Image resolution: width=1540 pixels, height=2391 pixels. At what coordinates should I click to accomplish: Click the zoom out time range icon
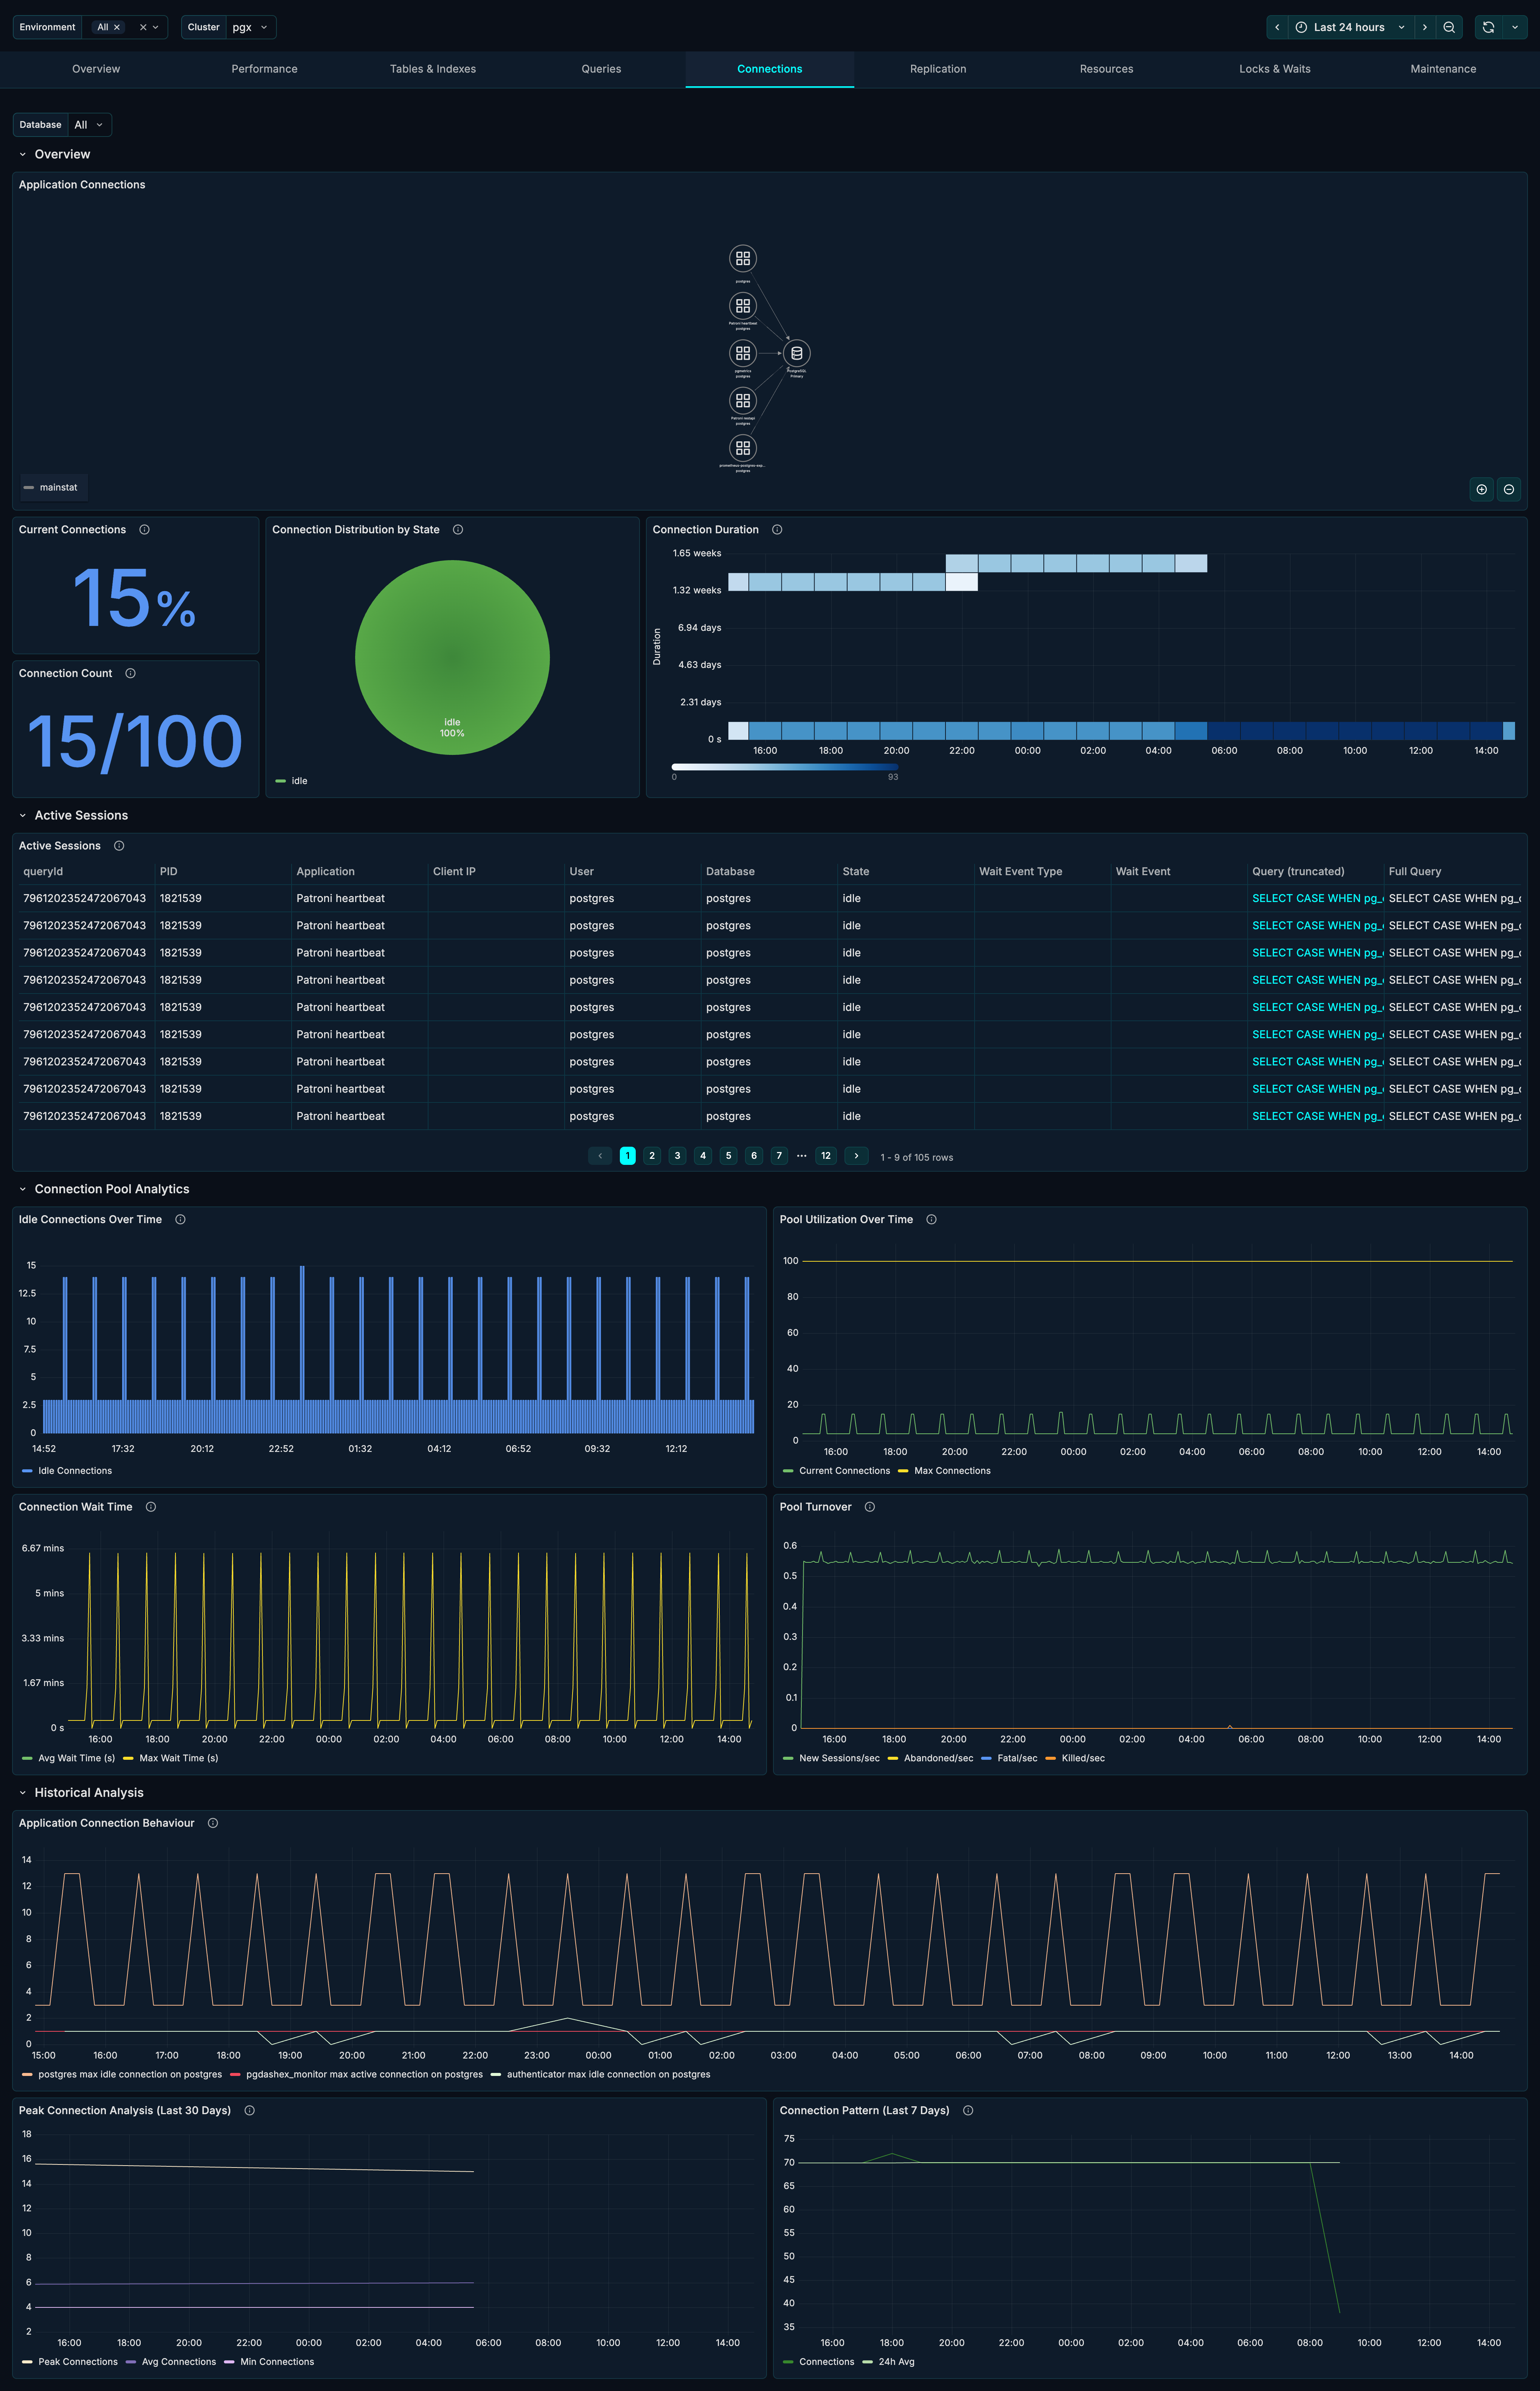coord(1449,27)
